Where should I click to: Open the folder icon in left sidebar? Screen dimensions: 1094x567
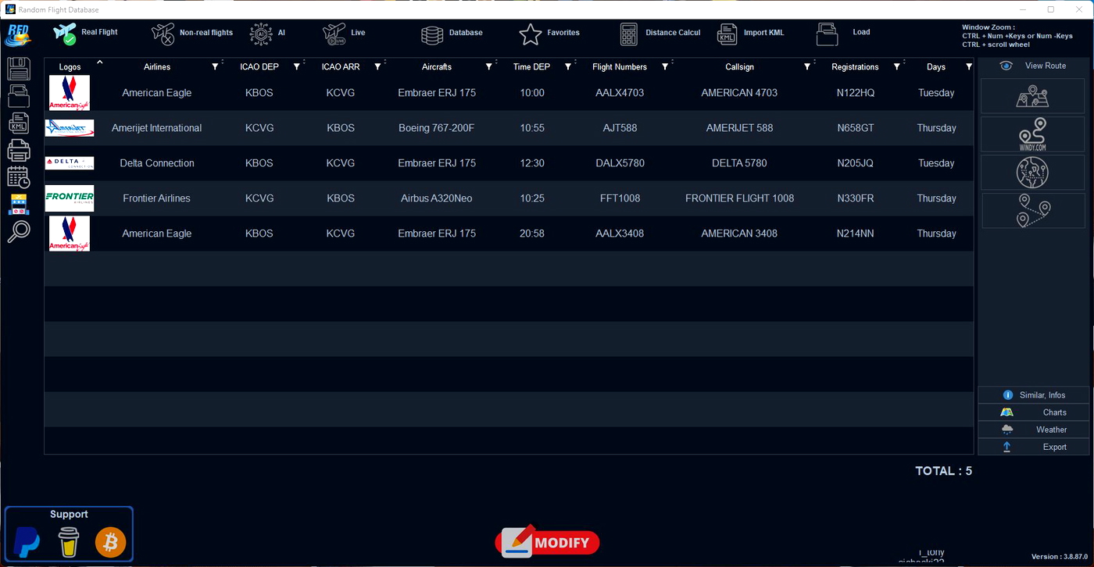click(19, 96)
